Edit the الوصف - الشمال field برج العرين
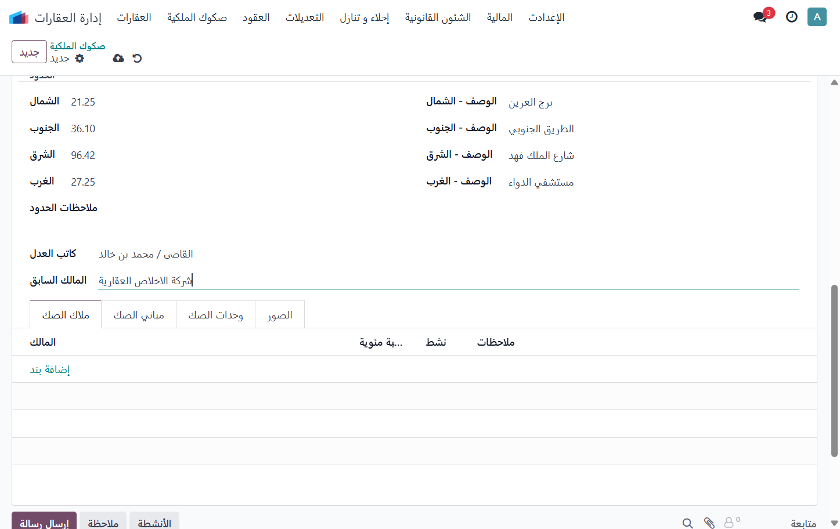 click(x=531, y=103)
